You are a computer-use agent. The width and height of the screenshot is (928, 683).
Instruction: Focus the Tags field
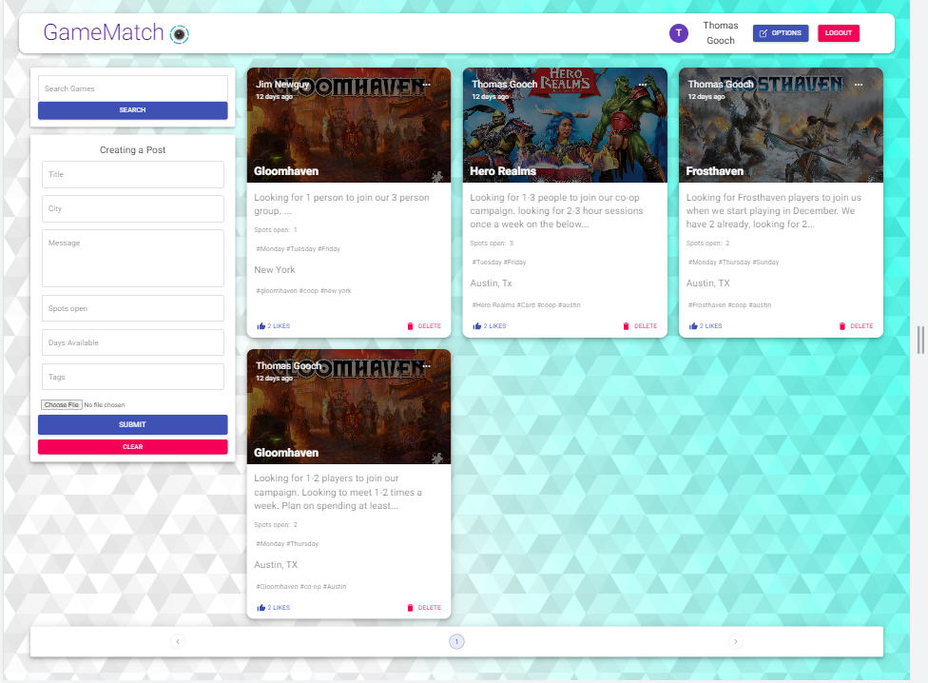[132, 377]
